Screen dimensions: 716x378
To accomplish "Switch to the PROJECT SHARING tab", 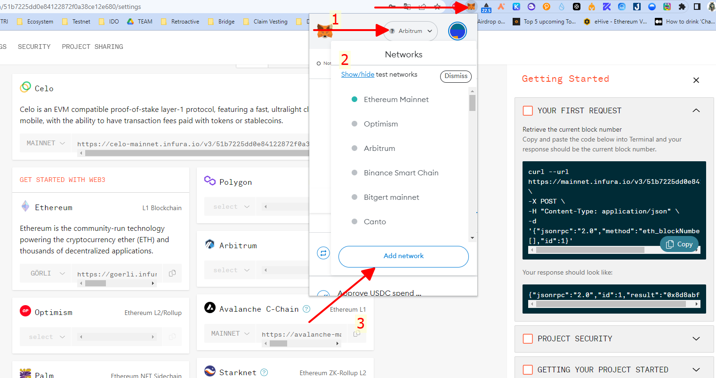I will (92, 47).
